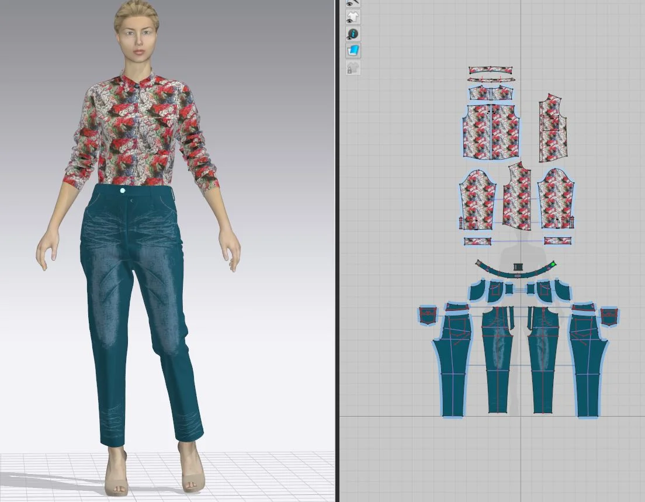Select the far-right pants yoke piece

[584, 307]
